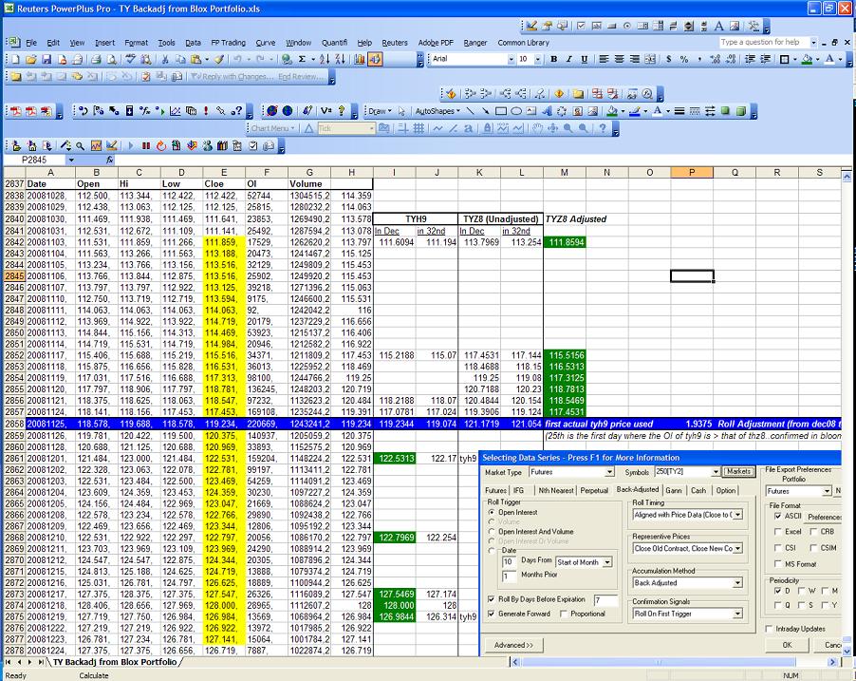Screen dimensions: 856x681
Task: Open the Market Type dropdown
Action: click(610, 472)
